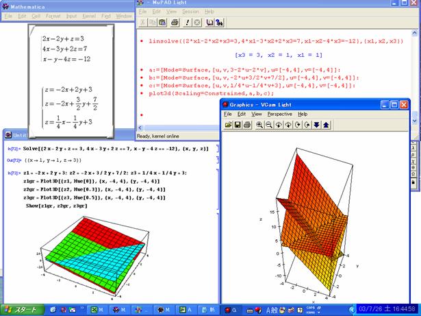Zoom out on the VCam 3D plot

[270, 125]
